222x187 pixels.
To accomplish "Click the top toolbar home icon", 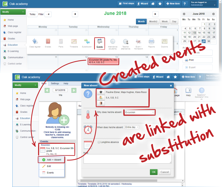I will pos(153,4).
